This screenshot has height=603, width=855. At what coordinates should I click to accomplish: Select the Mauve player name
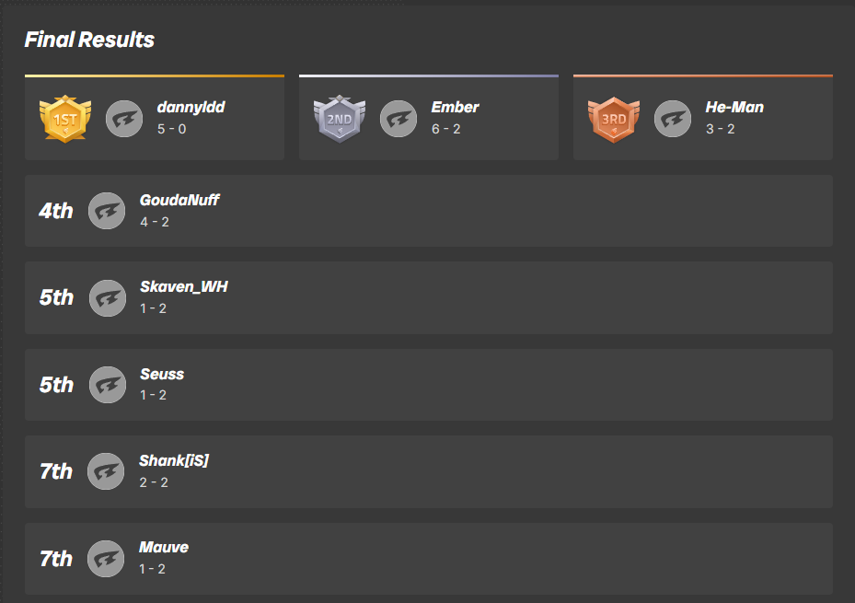(164, 548)
